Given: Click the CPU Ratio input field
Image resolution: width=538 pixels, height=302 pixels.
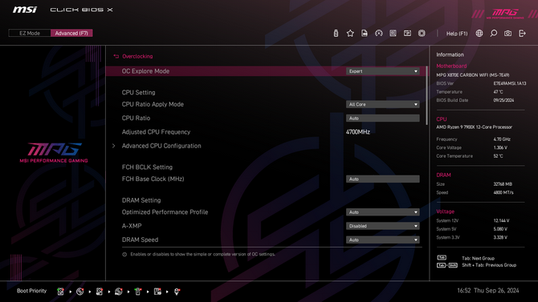Looking at the screenshot, I should [382, 118].
